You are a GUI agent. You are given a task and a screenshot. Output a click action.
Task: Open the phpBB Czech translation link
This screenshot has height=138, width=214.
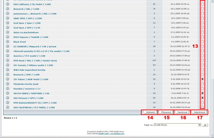(111, 134)
